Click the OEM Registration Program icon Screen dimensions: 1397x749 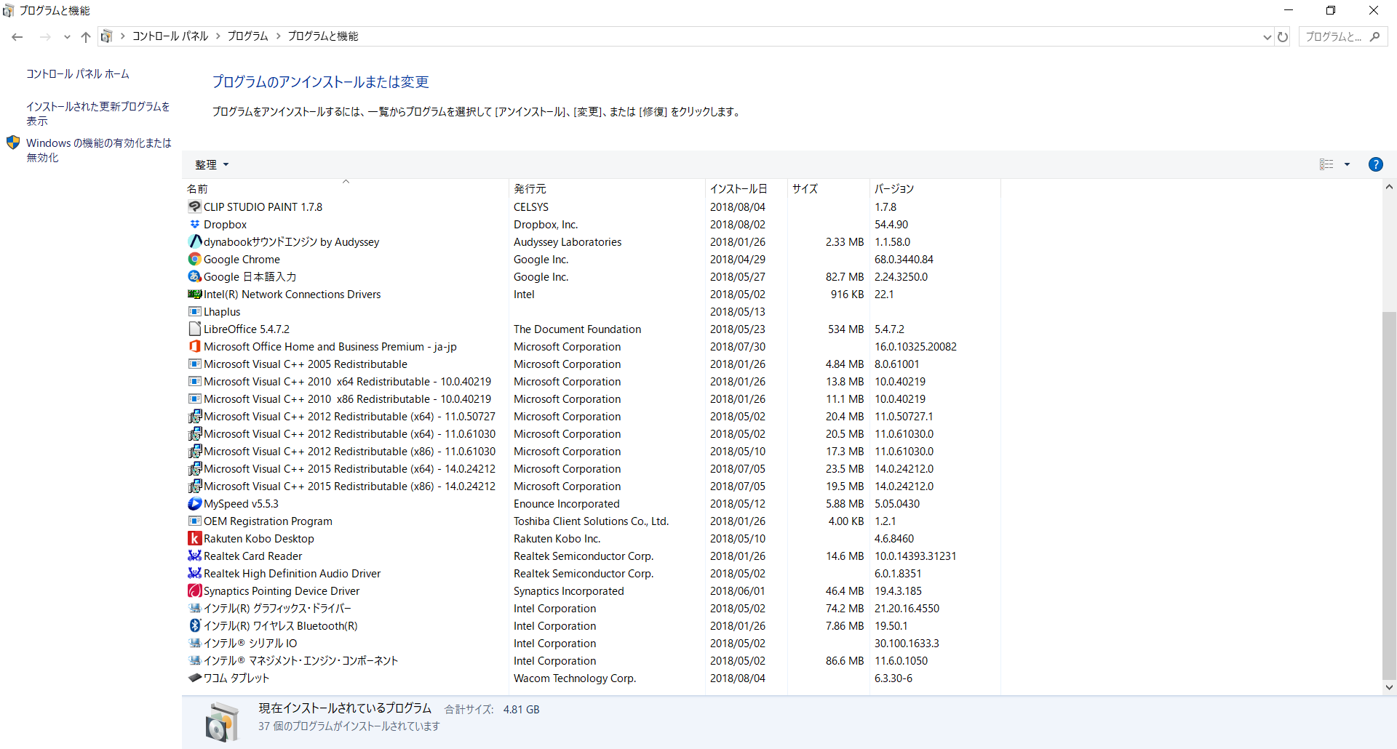pos(194,521)
